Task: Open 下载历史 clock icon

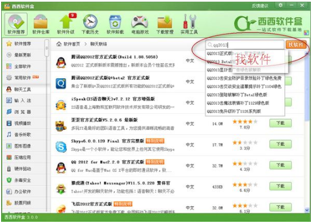Action: coord(90,24)
